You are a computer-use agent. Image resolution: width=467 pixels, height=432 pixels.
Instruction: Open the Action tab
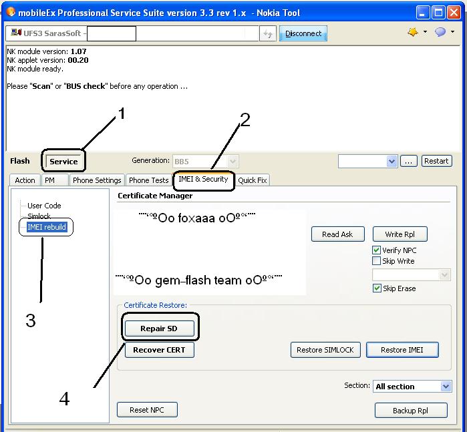25,180
